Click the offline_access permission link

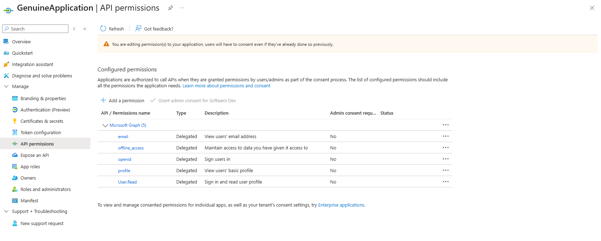click(x=131, y=148)
